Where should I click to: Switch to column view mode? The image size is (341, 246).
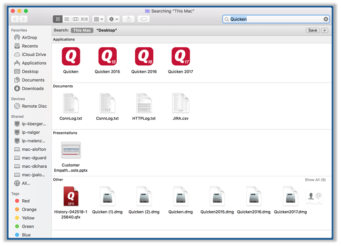pos(75,19)
